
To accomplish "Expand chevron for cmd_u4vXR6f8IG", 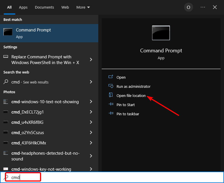I will (91, 122).
